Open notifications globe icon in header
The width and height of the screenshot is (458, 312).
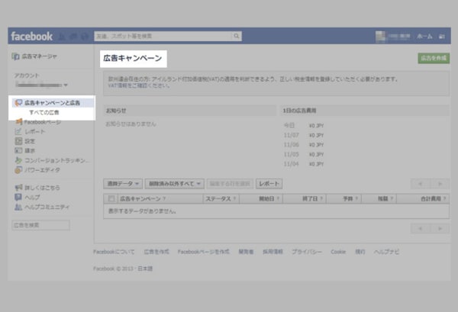tap(85, 37)
